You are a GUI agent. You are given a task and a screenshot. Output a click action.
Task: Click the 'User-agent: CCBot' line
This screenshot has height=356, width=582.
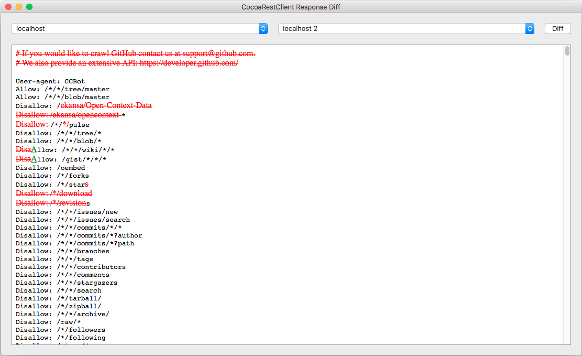coord(50,81)
